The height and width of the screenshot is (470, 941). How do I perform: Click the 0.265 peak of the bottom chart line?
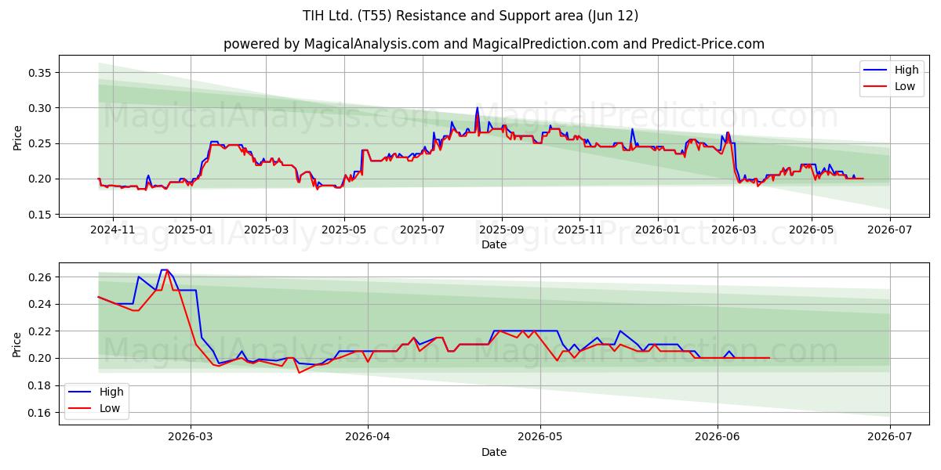pyautogui.click(x=164, y=270)
